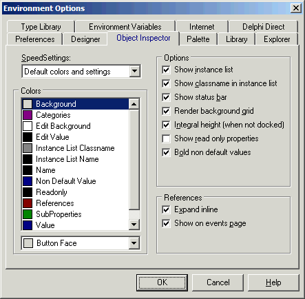Open the SpeedSettings dropdown
The width and height of the screenshot is (305, 299).
pos(135,72)
